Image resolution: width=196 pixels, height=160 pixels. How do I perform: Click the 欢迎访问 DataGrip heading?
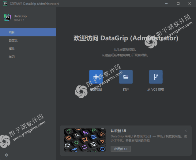pos(126,38)
